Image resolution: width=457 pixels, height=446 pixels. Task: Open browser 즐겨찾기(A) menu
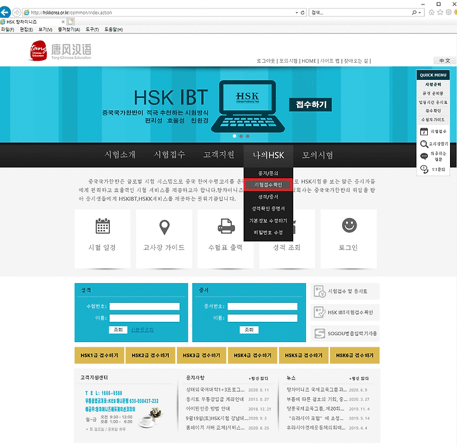pos(69,29)
